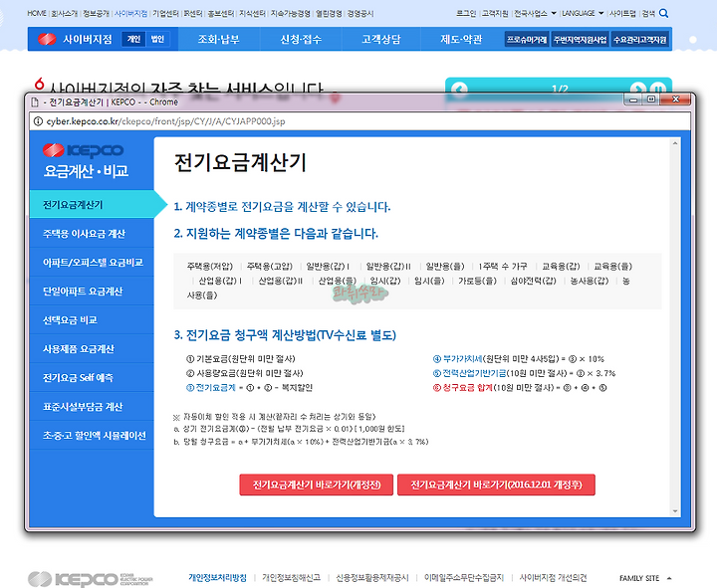Click 전기요금계산기 바로가기(2016.12.01 개정후) button
The width and height of the screenshot is (717, 588).
click(496, 485)
